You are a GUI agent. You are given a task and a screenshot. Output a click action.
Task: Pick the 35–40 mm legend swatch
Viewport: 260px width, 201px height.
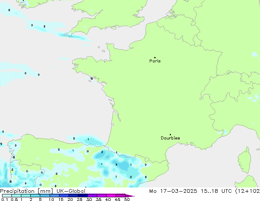click(102, 196)
